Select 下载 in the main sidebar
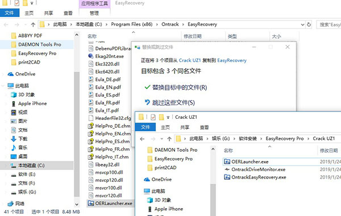Screen dimensions: 341x216 coord(23,139)
